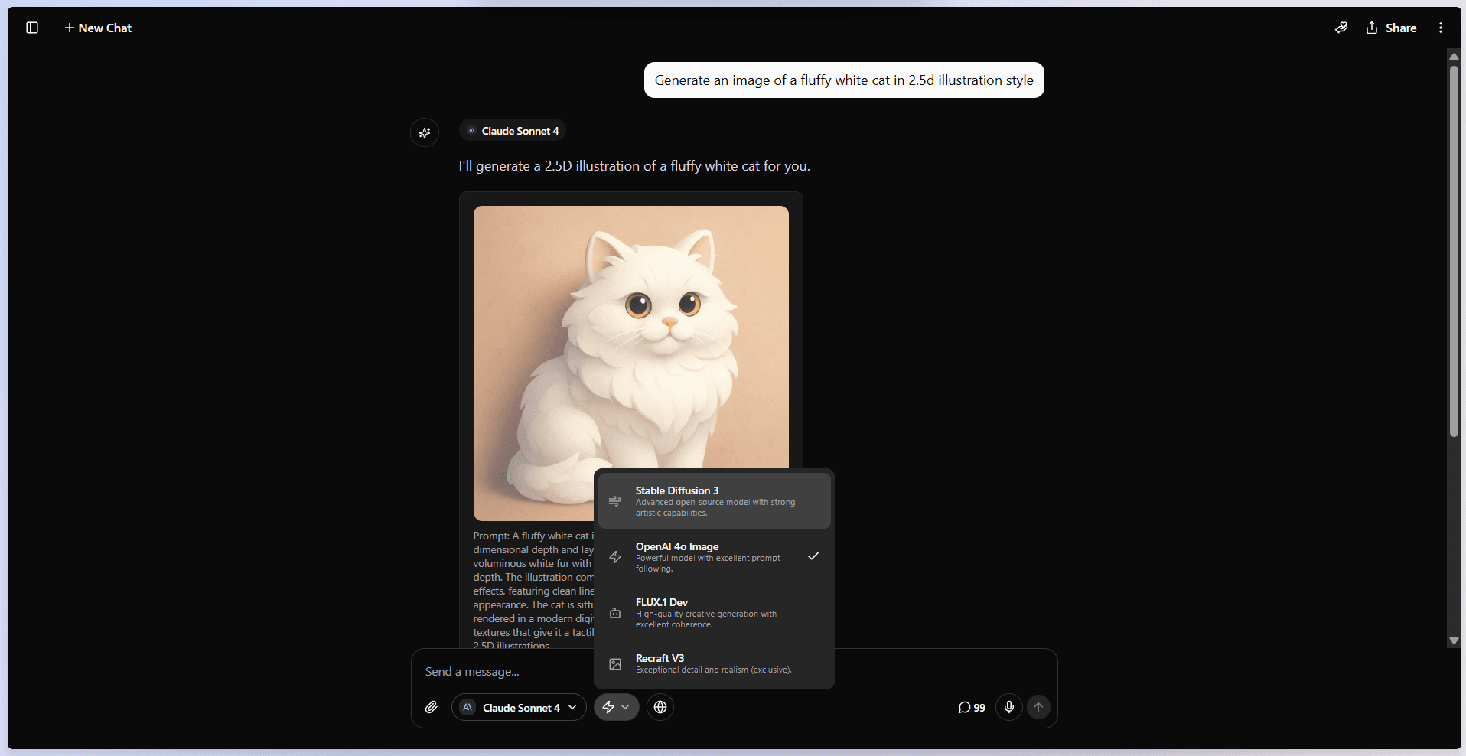Attach a file with the paperclip icon
This screenshot has height=756, width=1466.
(432, 707)
